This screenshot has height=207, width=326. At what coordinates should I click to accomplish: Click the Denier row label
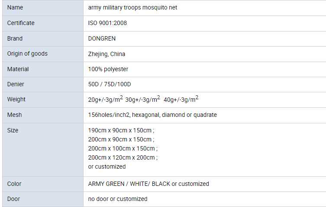tap(16, 84)
